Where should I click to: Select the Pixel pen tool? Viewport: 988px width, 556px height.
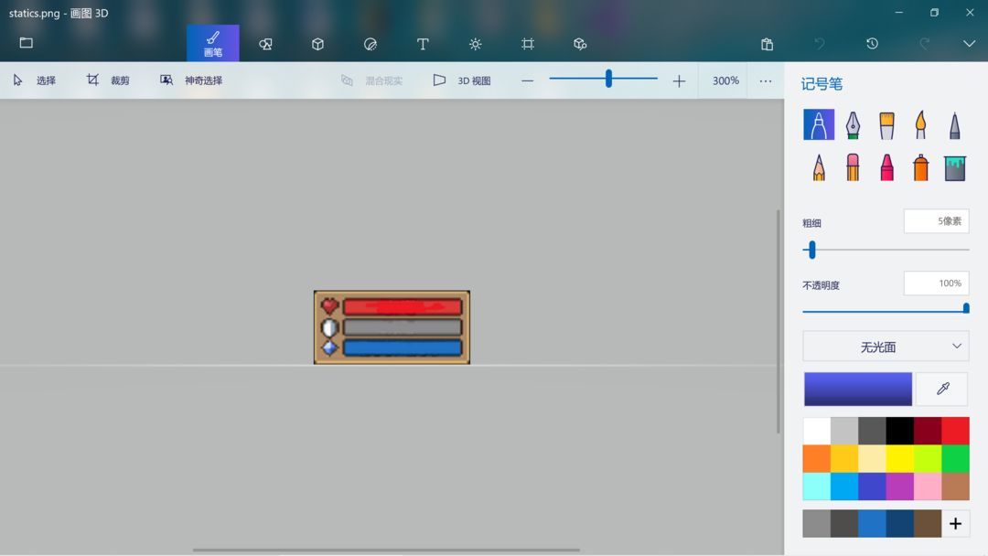[x=954, y=124]
